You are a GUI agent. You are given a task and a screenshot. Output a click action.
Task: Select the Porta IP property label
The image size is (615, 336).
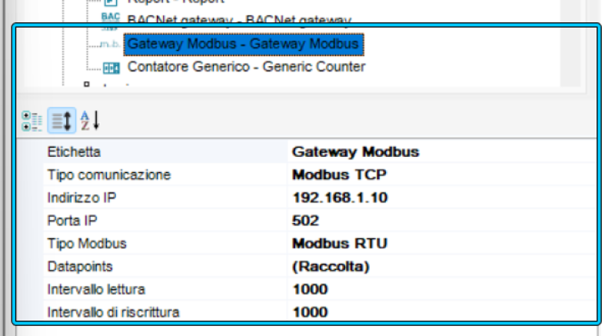point(72,221)
